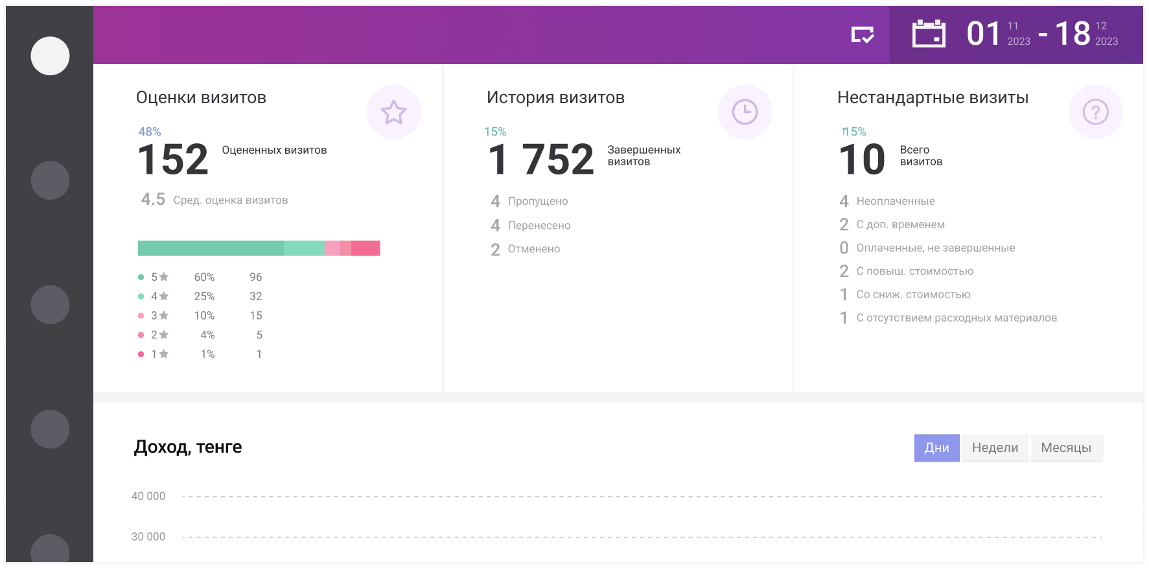Open the question mark icon in Нестандартные визиты
1149x568 pixels.
point(1095,112)
